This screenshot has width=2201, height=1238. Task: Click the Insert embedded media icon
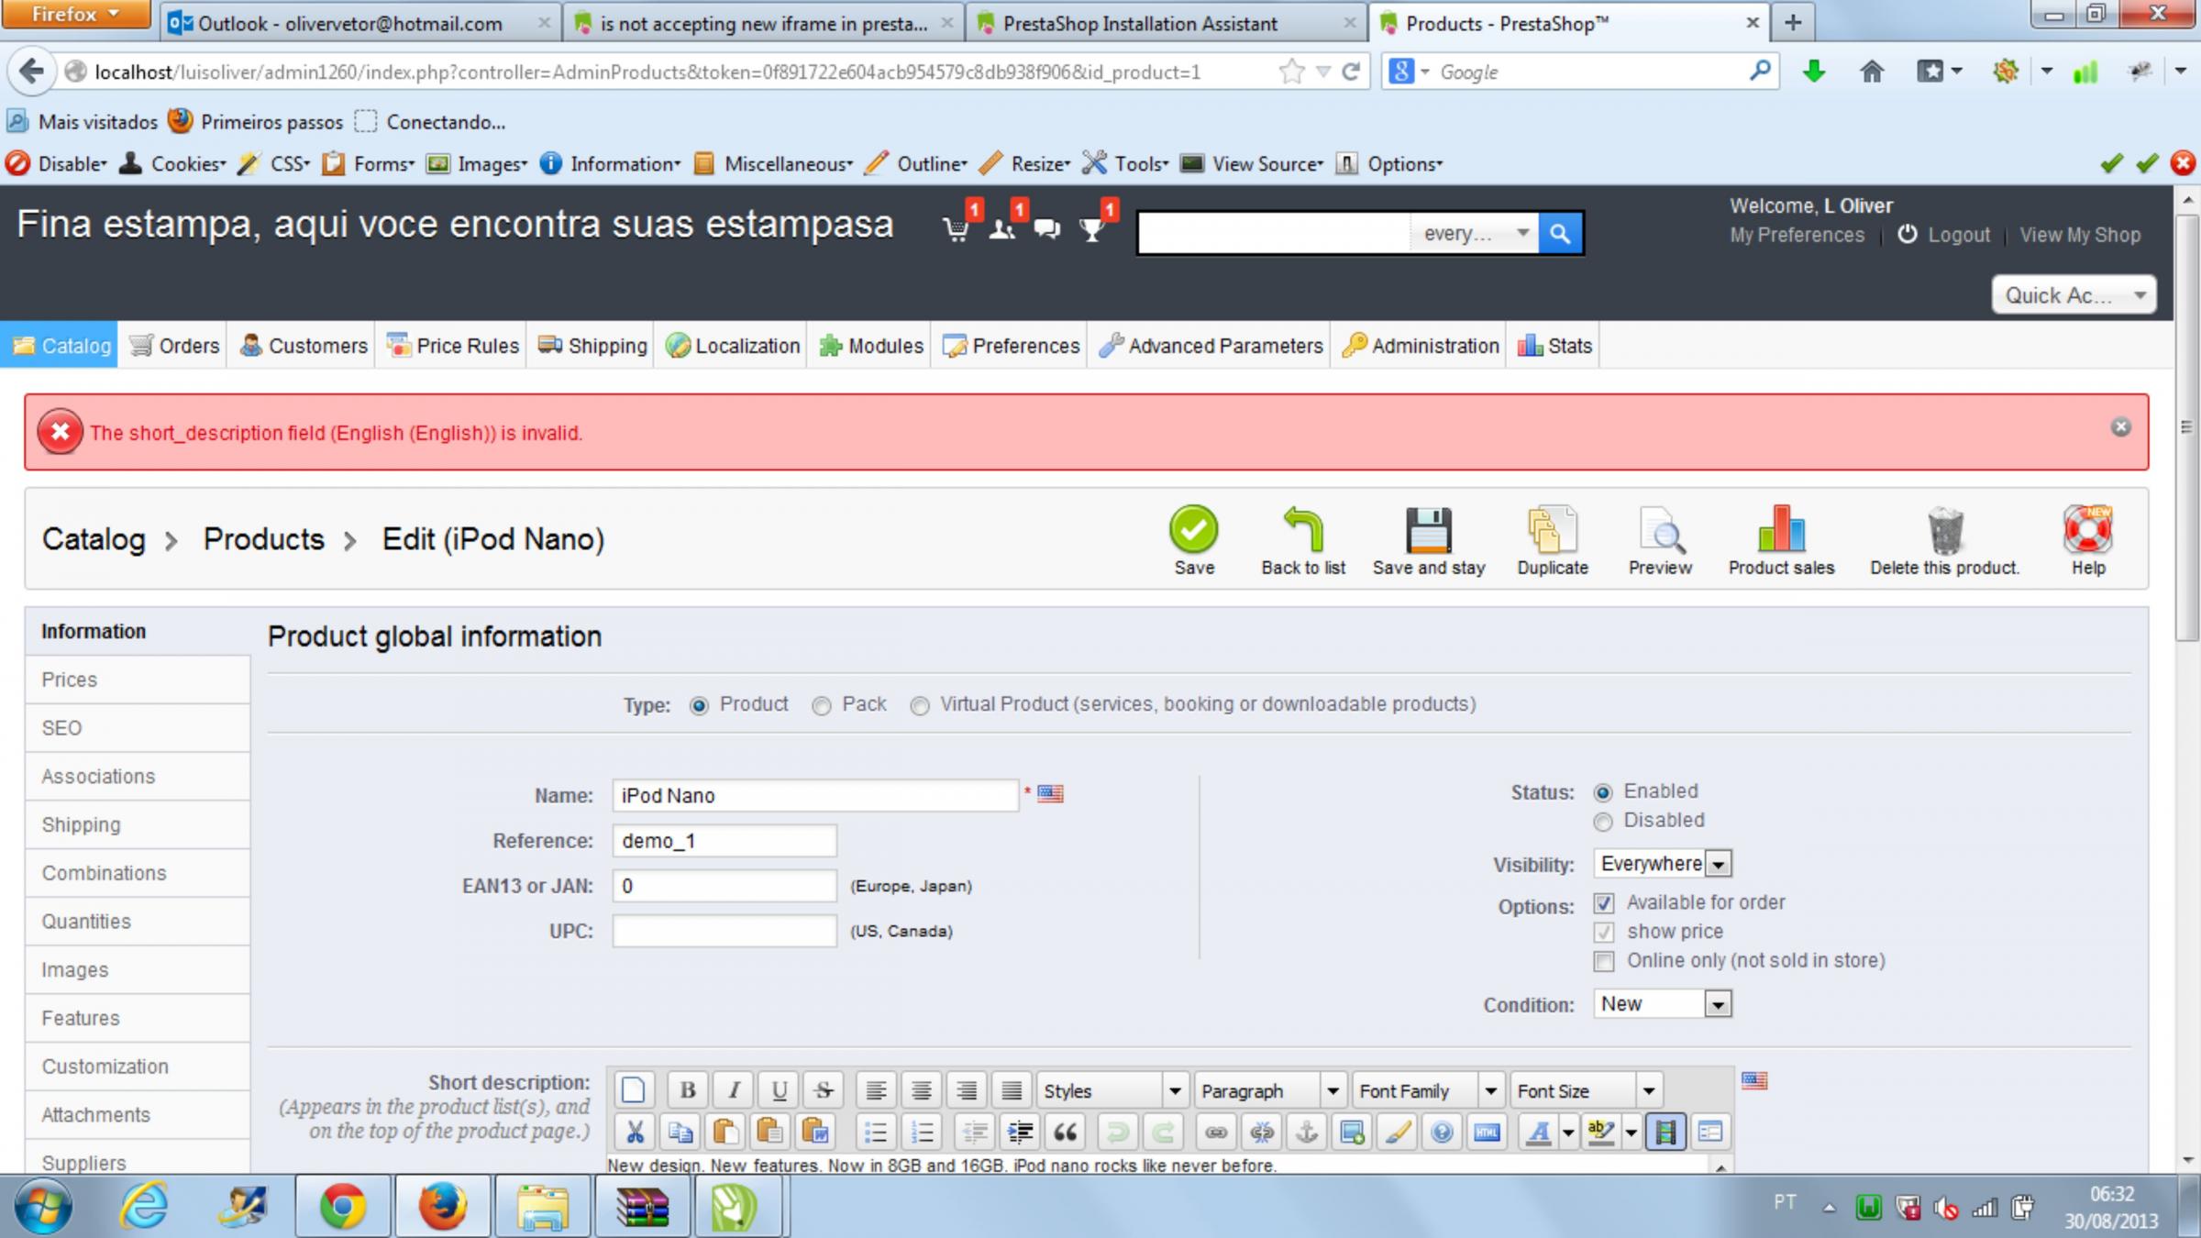(1665, 1133)
